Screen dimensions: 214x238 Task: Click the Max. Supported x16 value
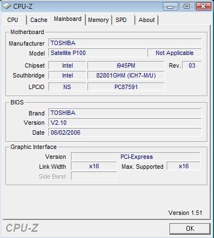pos(184,166)
